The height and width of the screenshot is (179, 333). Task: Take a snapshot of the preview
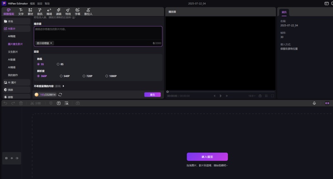point(260,96)
